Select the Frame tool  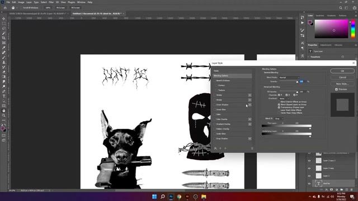[x=4, y=43]
